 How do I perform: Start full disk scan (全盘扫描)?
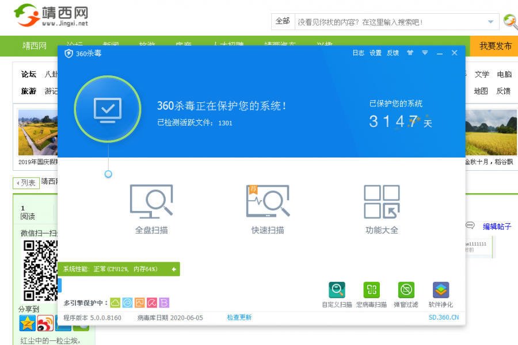(x=151, y=209)
